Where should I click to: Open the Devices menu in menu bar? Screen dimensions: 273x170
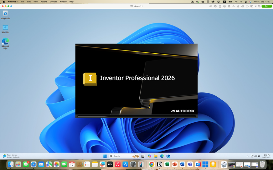click(53, 2)
